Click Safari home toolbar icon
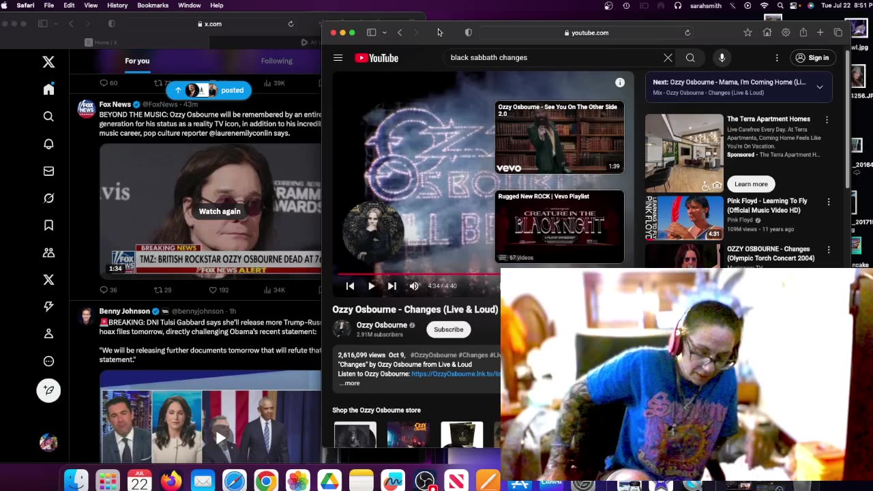Image resolution: width=873 pixels, height=491 pixels. coord(767,33)
